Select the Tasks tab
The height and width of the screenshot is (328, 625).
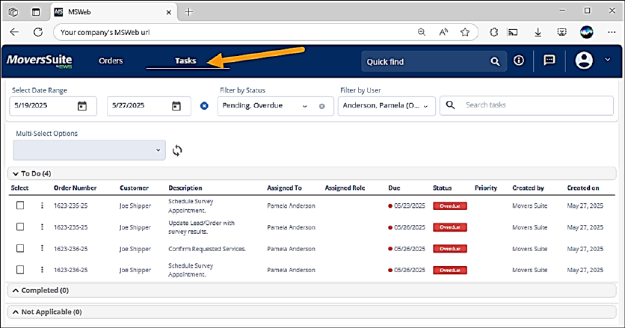(185, 61)
